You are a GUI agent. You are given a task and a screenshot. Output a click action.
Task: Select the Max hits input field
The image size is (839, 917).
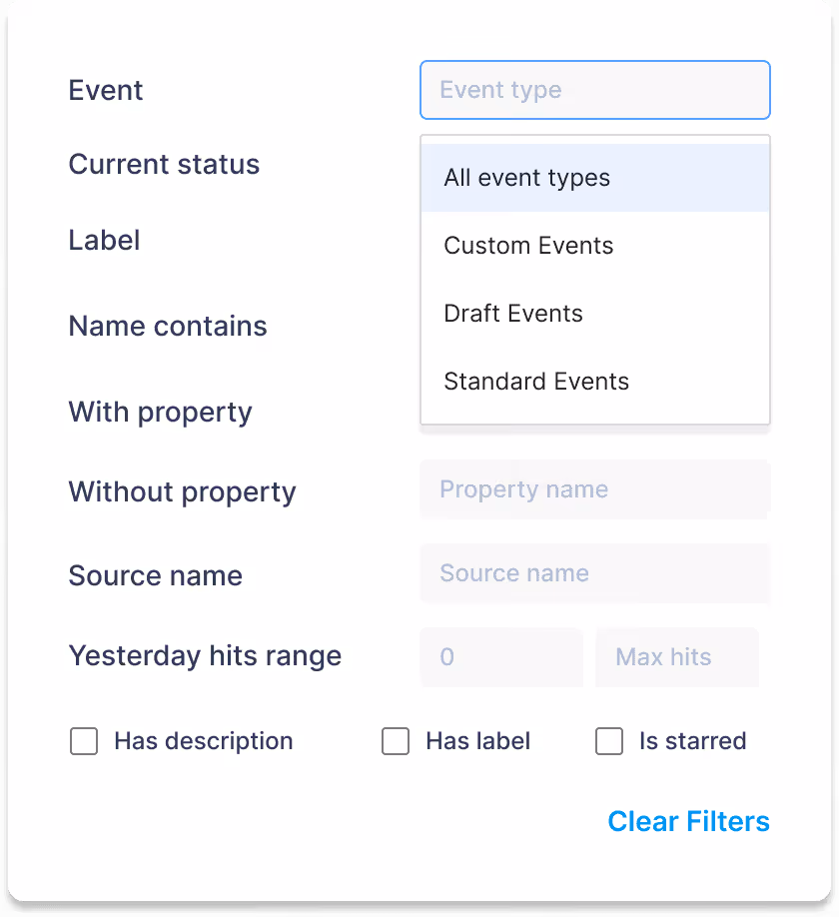coord(676,657)
